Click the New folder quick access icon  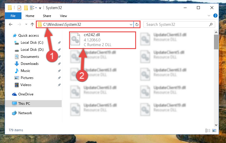click(26, 8)
